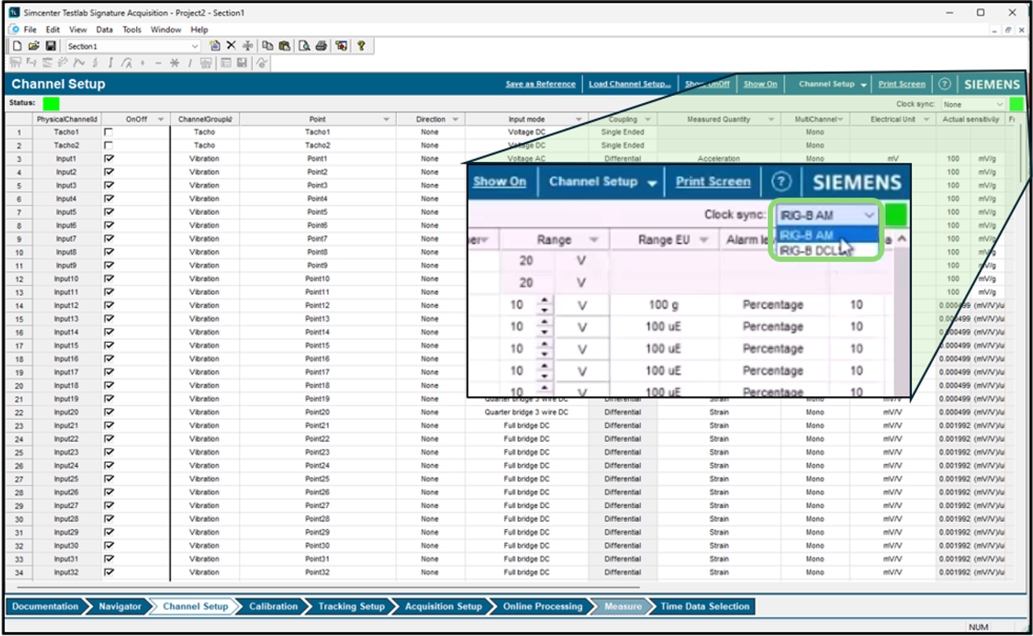Save the project with the floppy disk icon
Image resolution: width=1033 pixels, height=636 pixels.
[x=50, y=46]
